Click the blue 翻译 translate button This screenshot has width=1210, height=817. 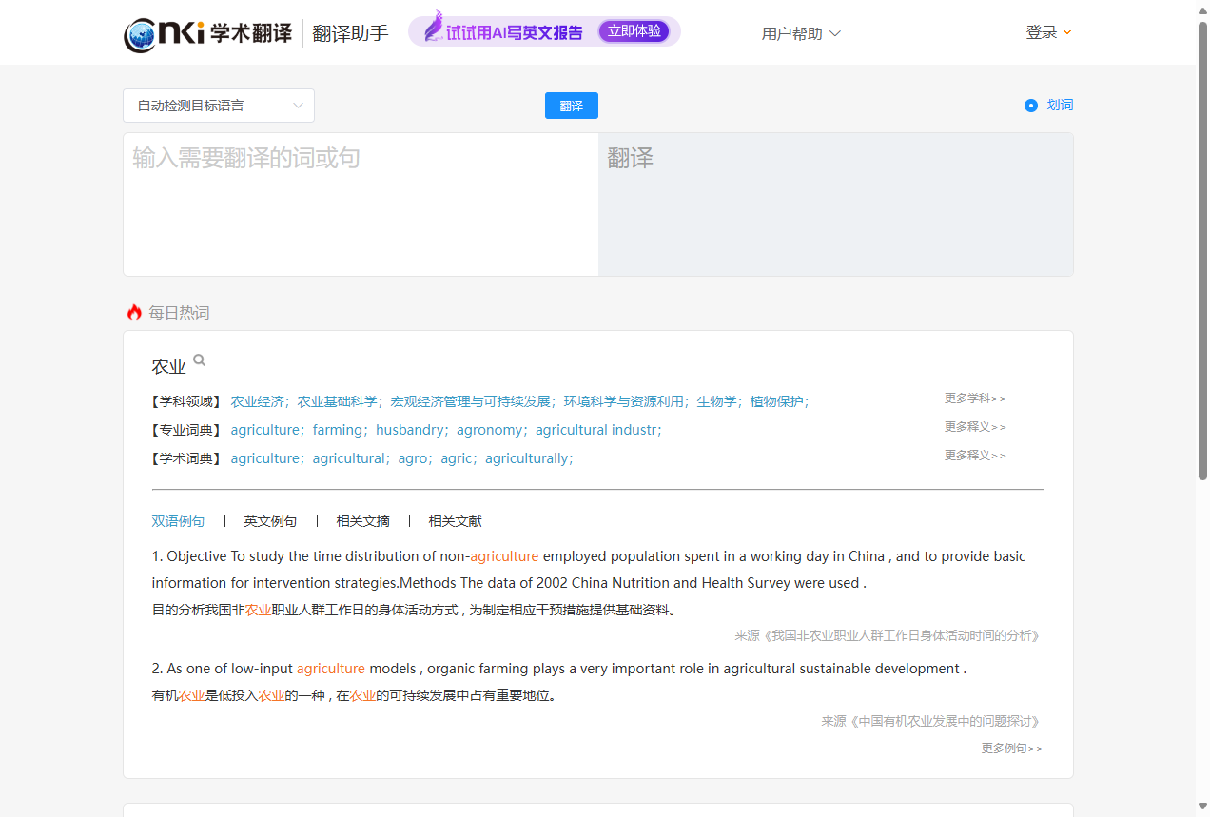pos(571,106)
